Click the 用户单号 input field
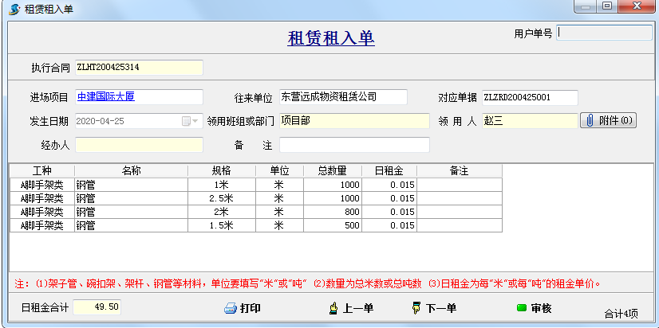The height and width of the screenshot is (328, 659). (x=606, y=33)
